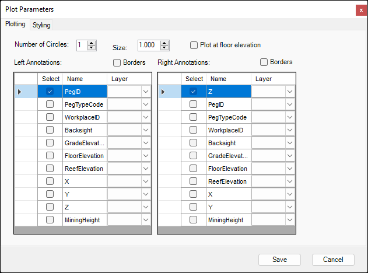The image size is (368, 273).
Task: Select Backsight checkbox in Left Annotations
Action: click(x=50, y=143)
